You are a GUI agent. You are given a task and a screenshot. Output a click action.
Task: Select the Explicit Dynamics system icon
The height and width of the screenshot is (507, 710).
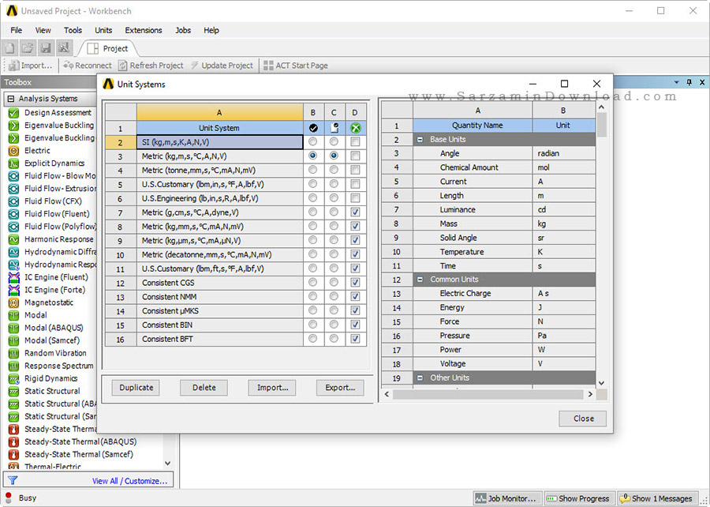pyautogui.click(x=13, y=163)
